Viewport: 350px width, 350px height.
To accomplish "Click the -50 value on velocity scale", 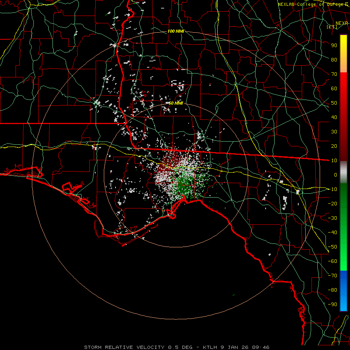I will coord(332,247).
